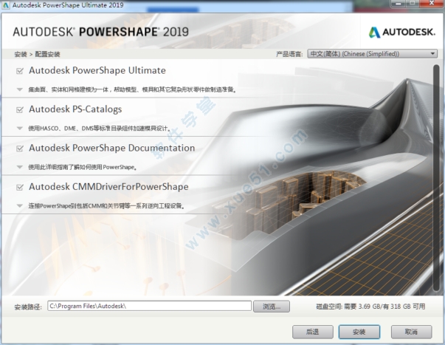The height and width of the screenshot is (345, 445).
Task: Expand PowerShape Ultimate details arrow
Action: point(20,89)
